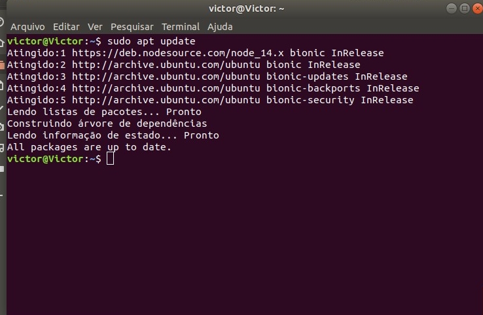Close the terminal with orange X button
The height and width of the screenshot is (315, 483).
click(x=478, y=8)
